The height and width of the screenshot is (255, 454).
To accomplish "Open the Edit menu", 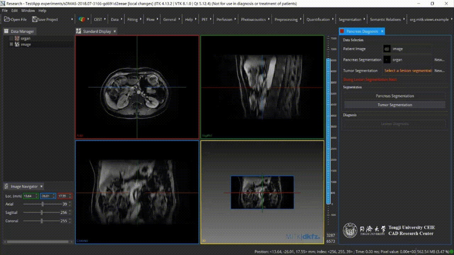I will pyautogui.click(x=14, y=11).
